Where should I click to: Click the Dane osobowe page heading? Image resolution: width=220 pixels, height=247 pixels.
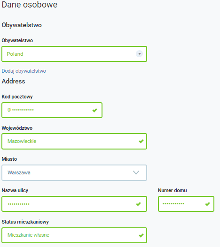click(30, 4)
